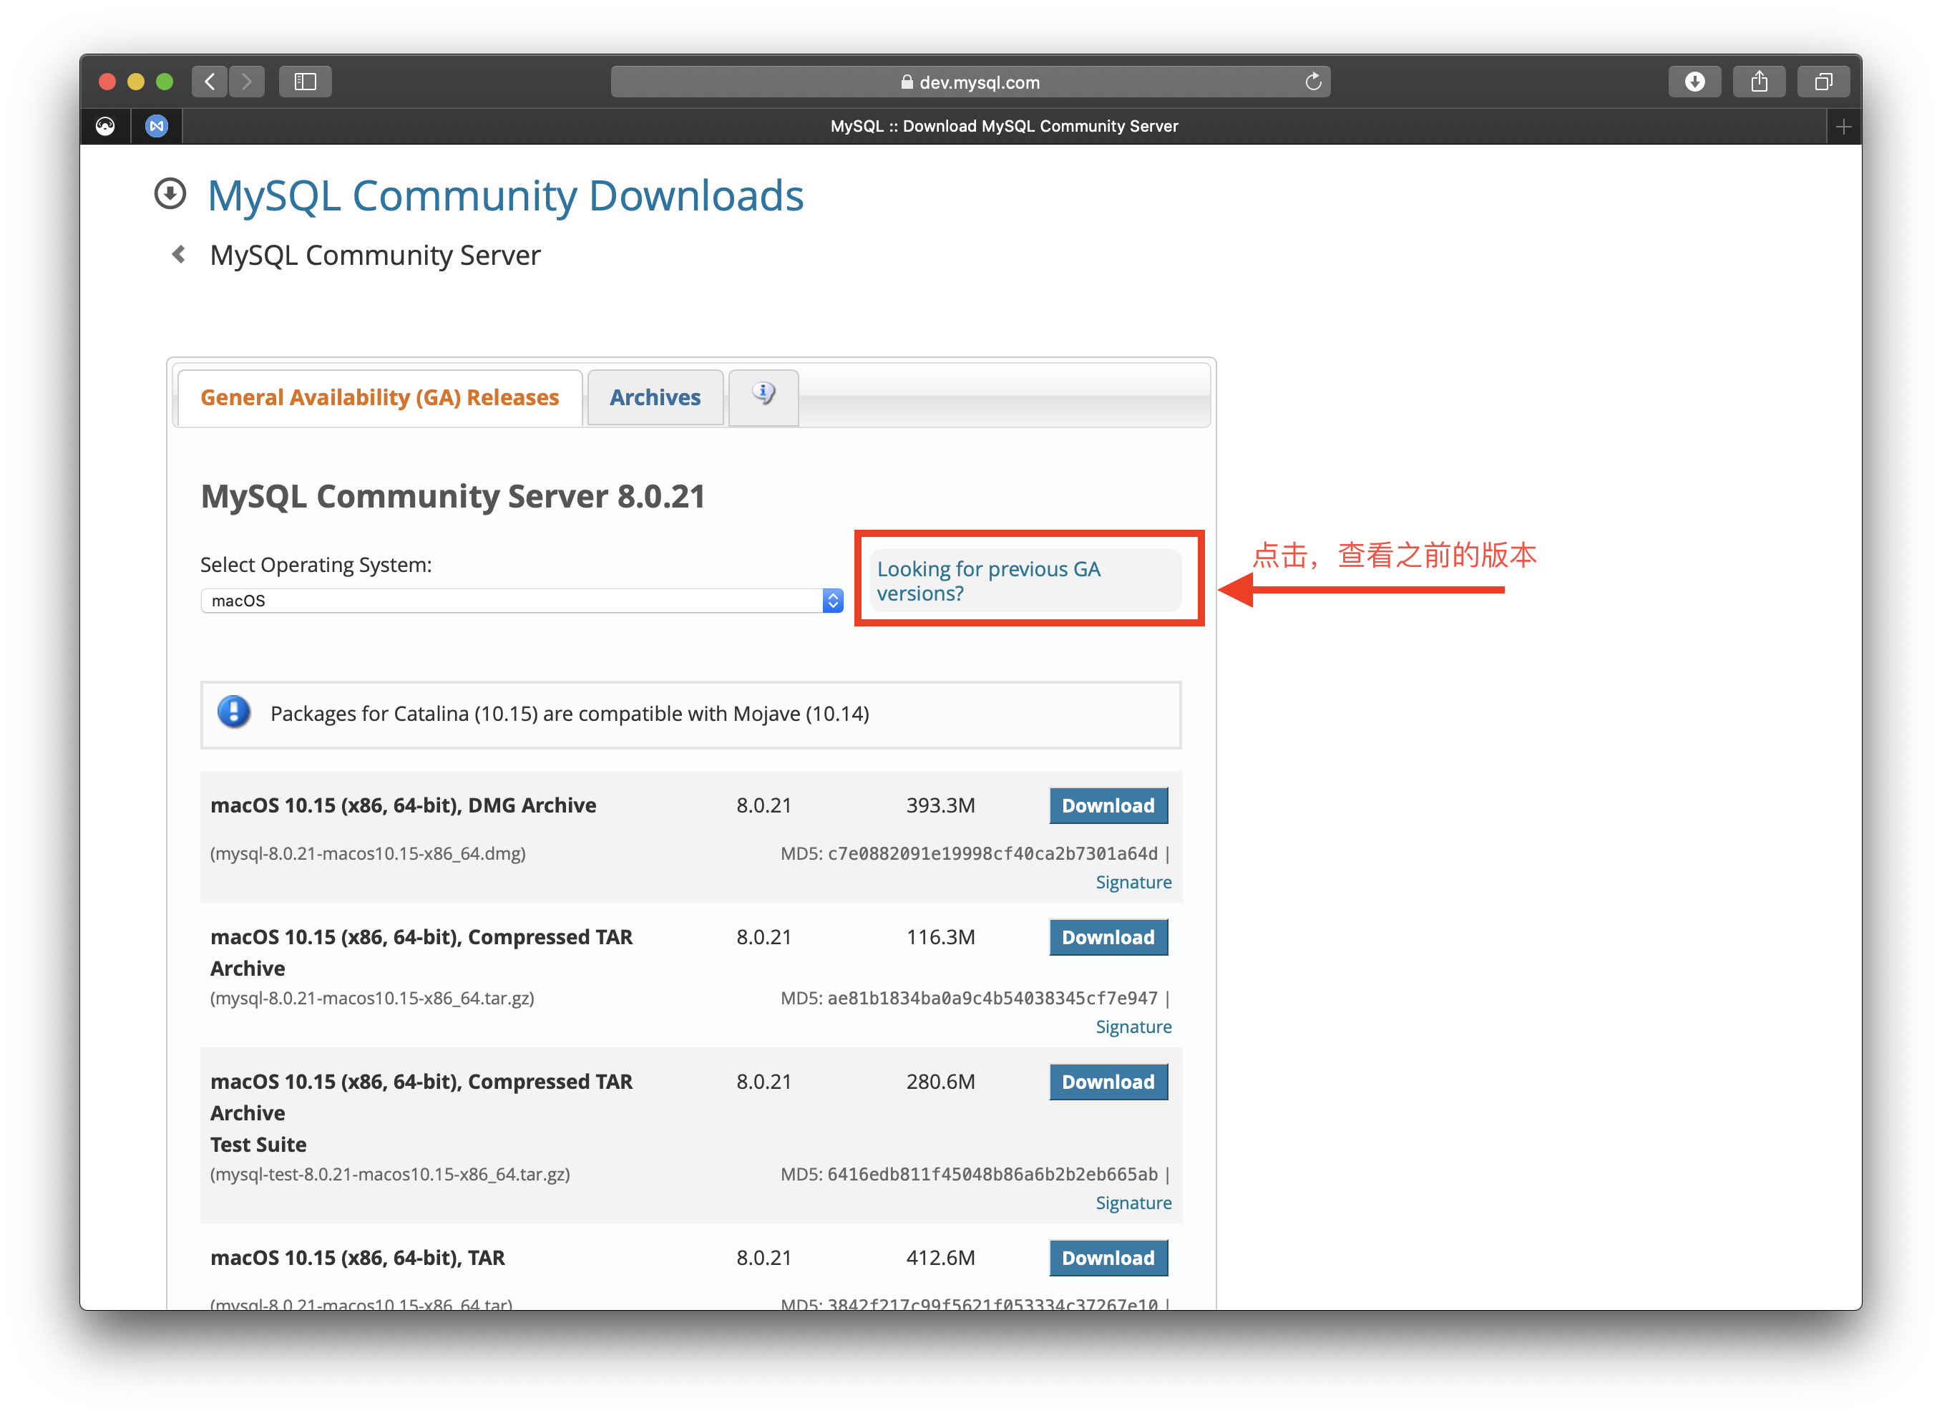Click MD5 ae81b1834ba0a9c4b54038345cf7e947

click(x=992, y=999)
